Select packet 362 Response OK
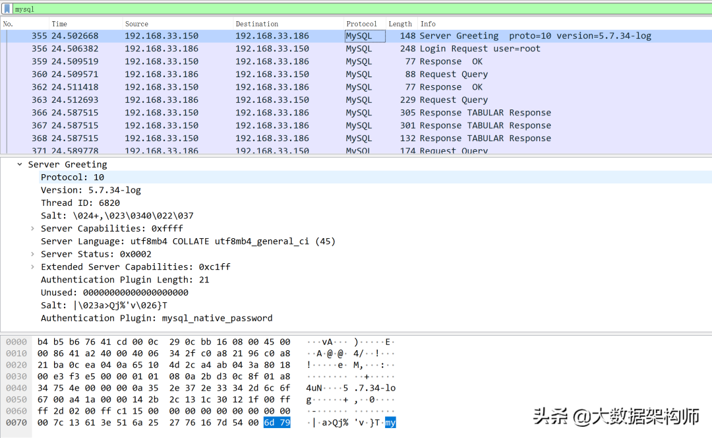 coord(356,87)
